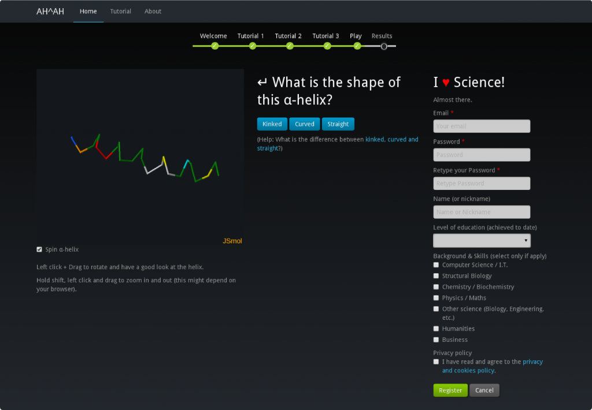Check the Business box
The image size is (592, 410).
pos(436,340)
